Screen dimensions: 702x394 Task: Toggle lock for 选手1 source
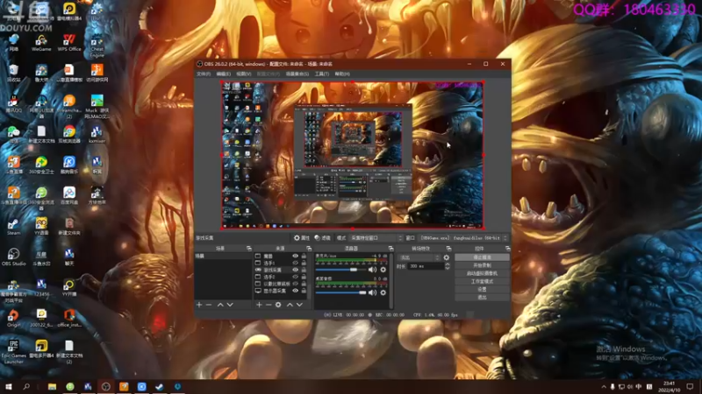pos(304,264)
